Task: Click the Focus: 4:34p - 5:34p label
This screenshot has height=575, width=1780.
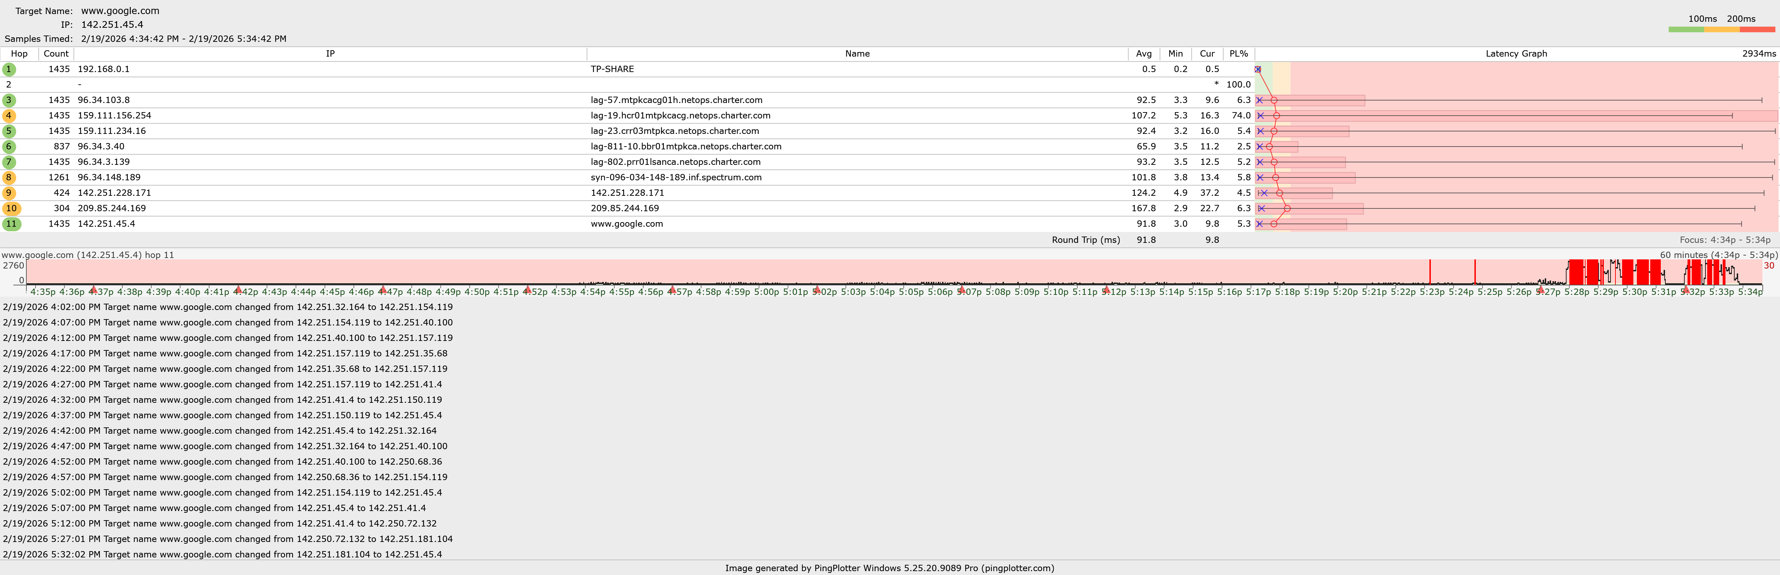Action: (1725, 240)
